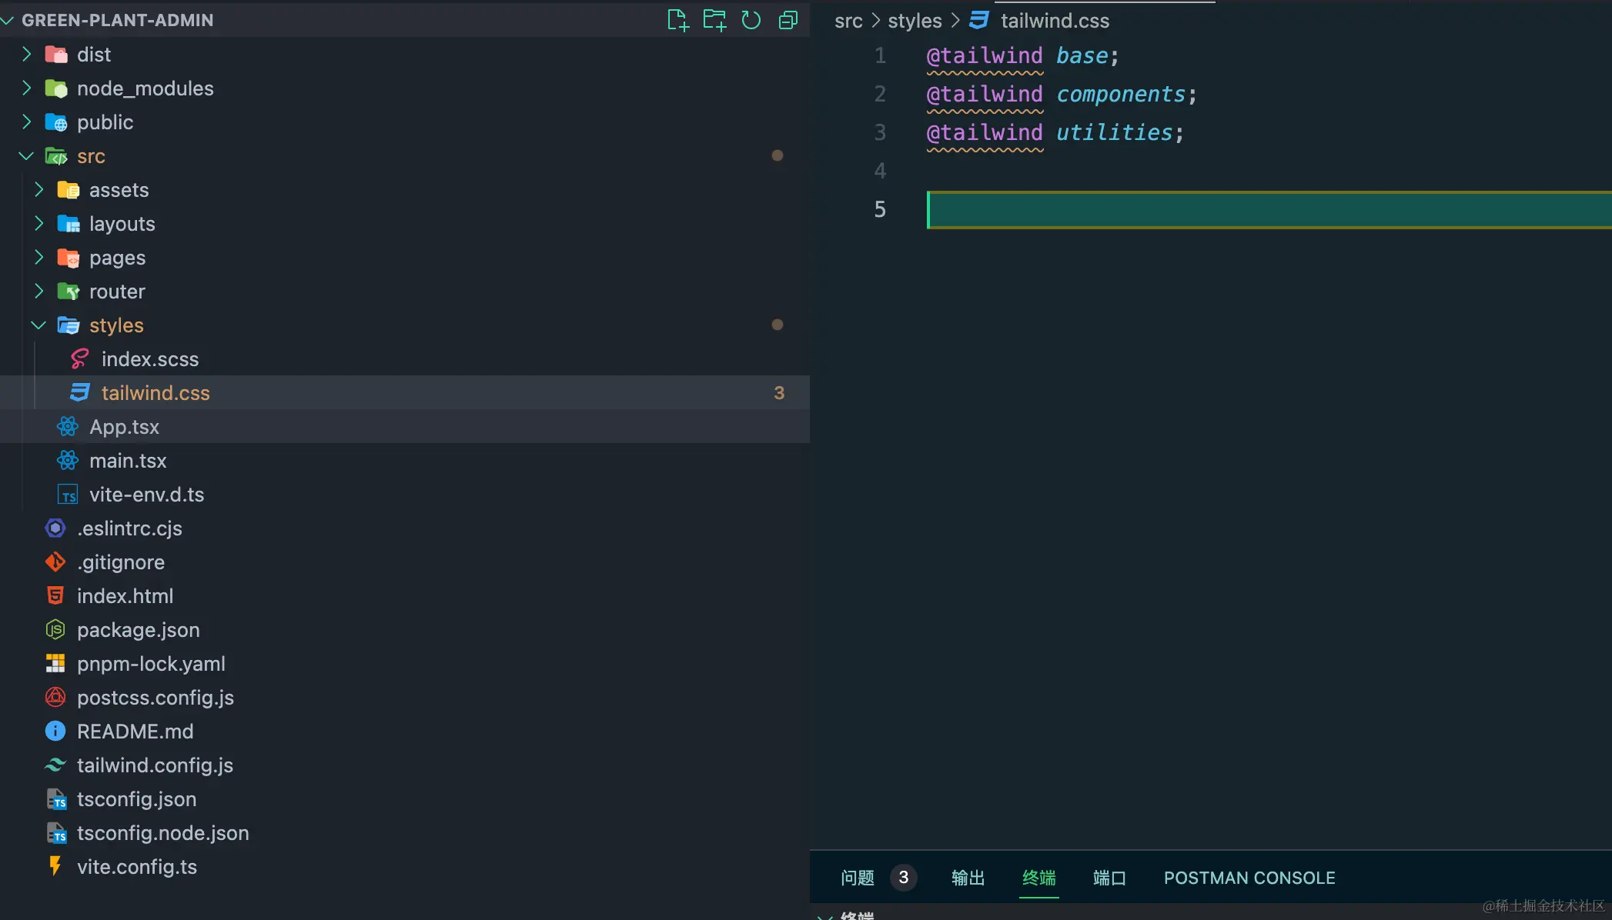Collapse all folders with the collapse icon
The width and height of the screenshot is (1612, 920).
[x=788, y=20]
